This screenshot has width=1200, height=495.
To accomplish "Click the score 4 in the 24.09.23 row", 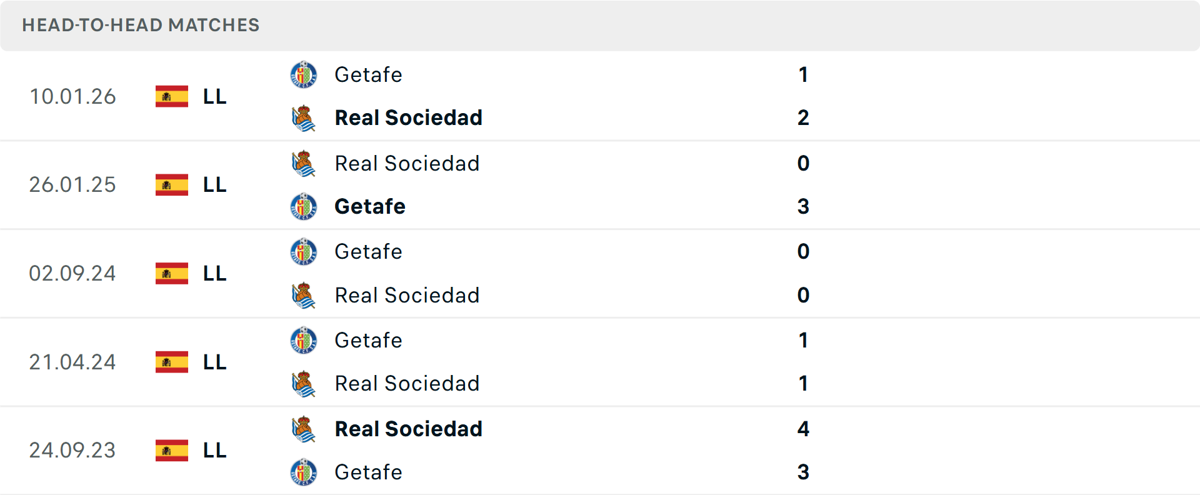I will pos(804,429).
